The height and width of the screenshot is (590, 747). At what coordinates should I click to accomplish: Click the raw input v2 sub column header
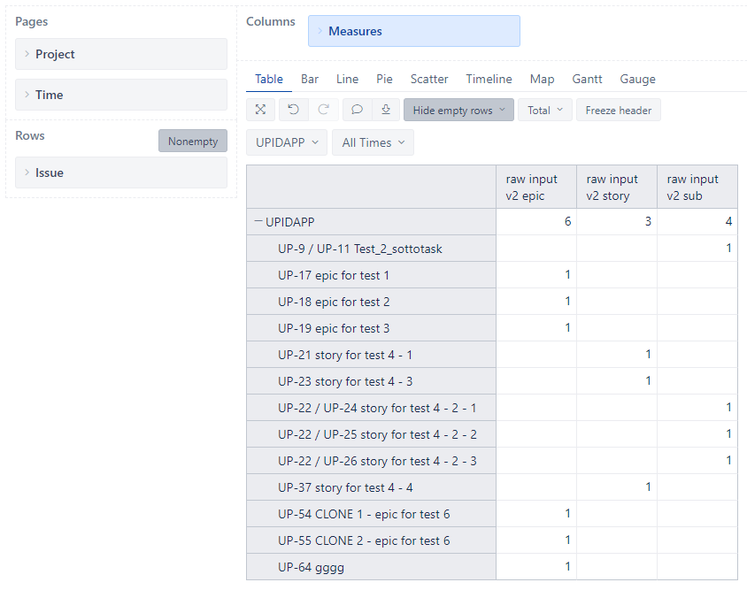pyautogui.click(x=697, y=188)
